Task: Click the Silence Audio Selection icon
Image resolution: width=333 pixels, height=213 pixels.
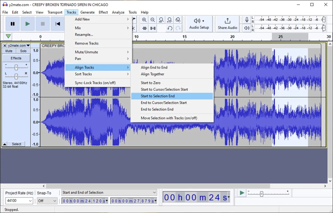Action: click(x=153, y=28)
